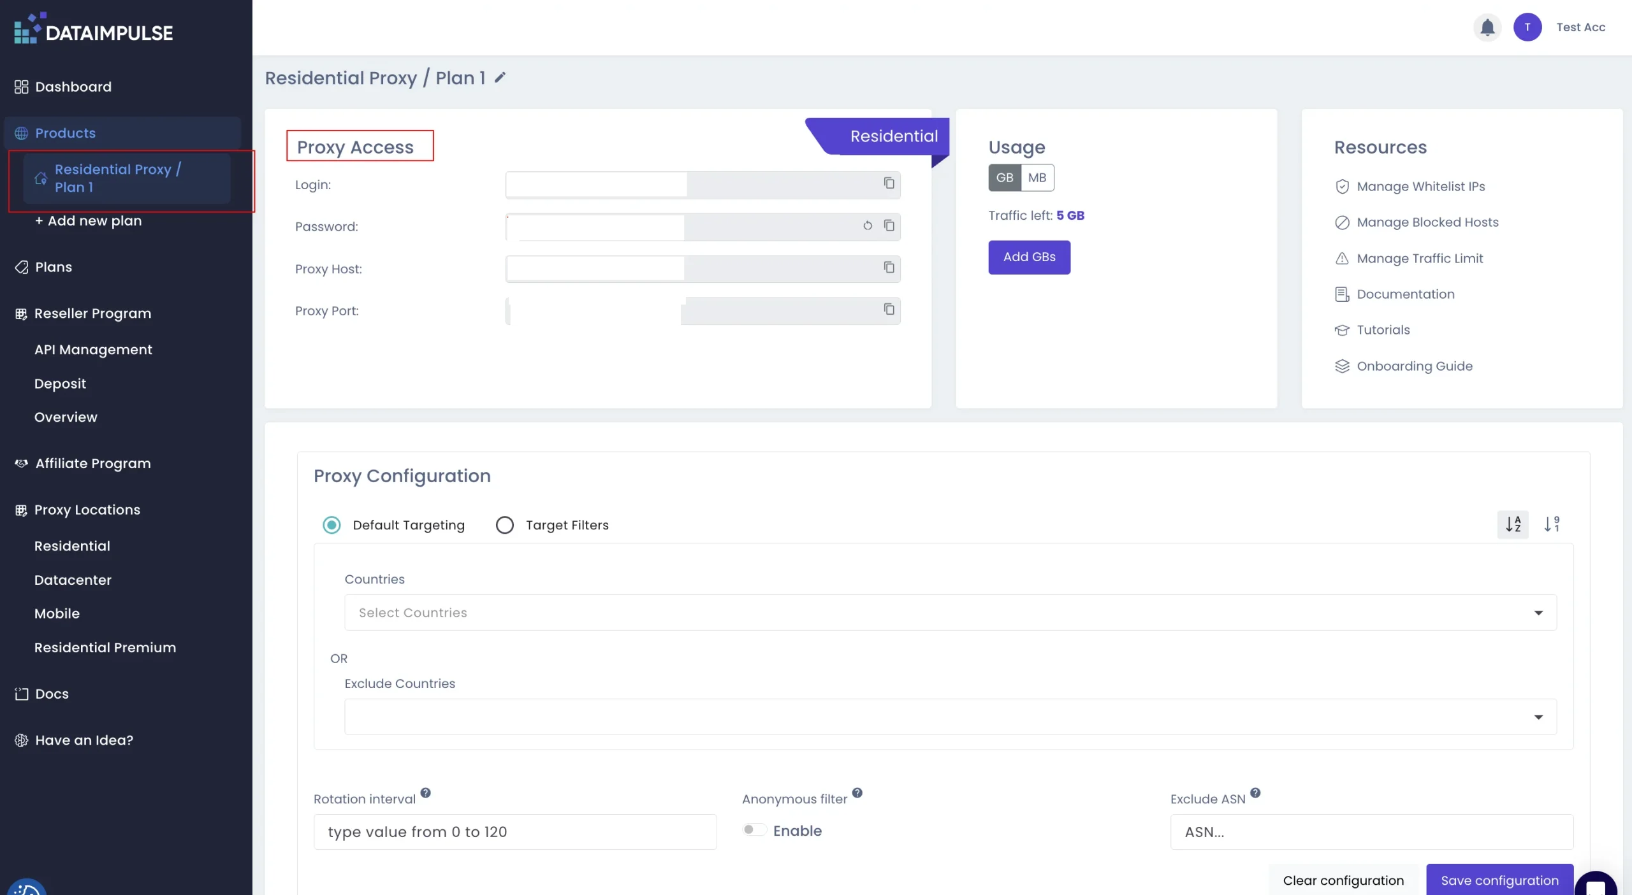Enable the Anonymous filter toggle
Screen dimensions: 1632x895
[x=755, y=830]
